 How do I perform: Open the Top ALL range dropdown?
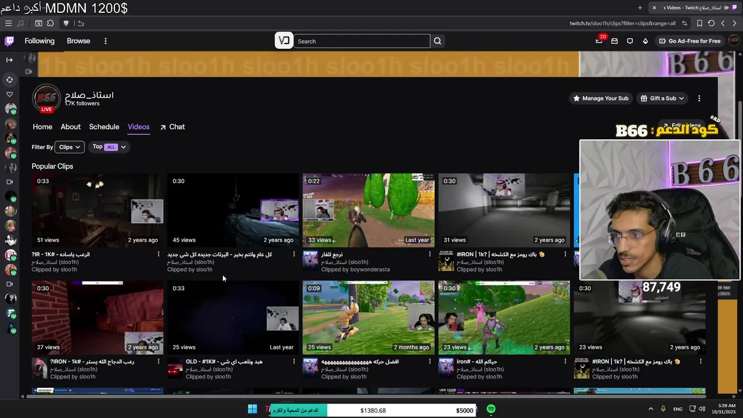pyautogui.click(x=109, y=147)
